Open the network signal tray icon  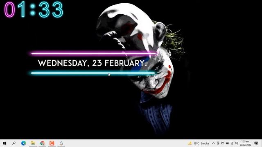point(232,143)
